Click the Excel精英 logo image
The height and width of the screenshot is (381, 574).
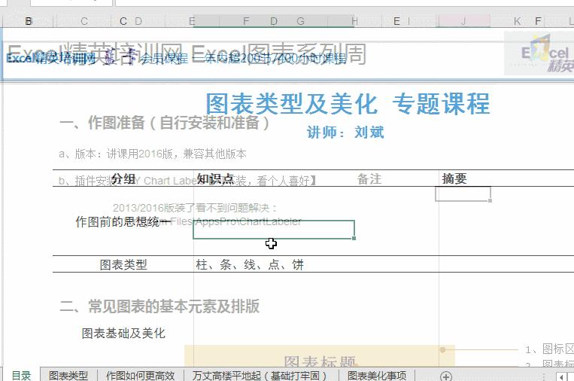[539, 53]
